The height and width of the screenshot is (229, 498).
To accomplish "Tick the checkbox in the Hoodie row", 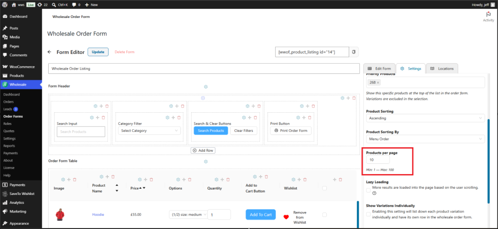I will pyautogui.click(x=324, y=215).
